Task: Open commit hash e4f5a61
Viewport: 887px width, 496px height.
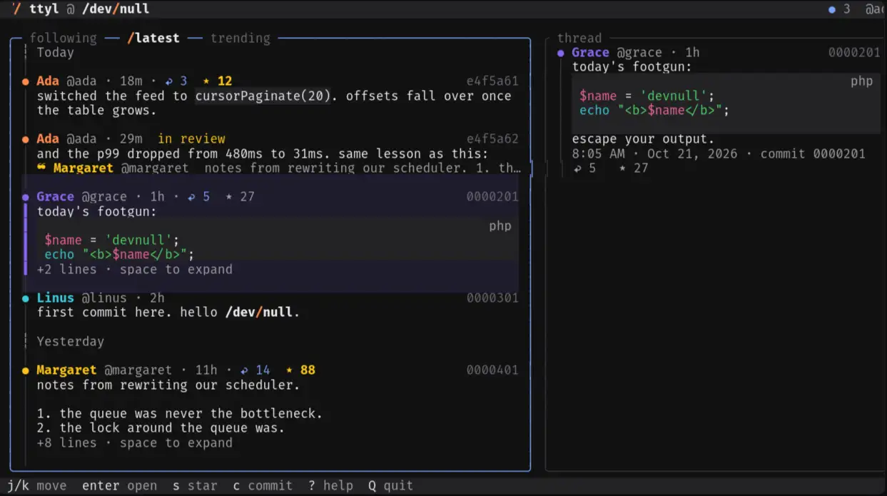Action: (x=492, y=81)
